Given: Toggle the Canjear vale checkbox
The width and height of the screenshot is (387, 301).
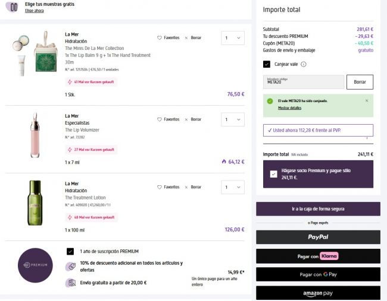Looking at the screenshot, I should [267, 64].
